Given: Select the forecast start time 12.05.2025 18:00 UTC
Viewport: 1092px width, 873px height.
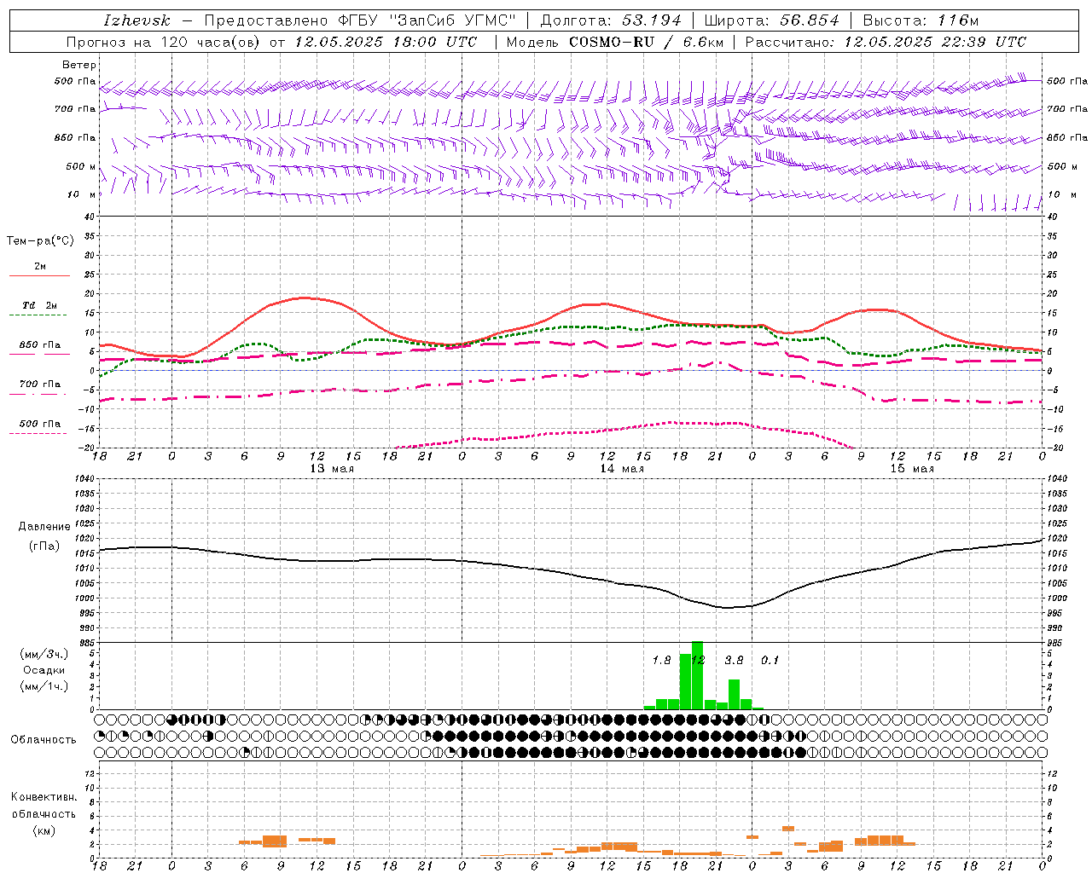Looking at the screenshot, I should 386,42.
